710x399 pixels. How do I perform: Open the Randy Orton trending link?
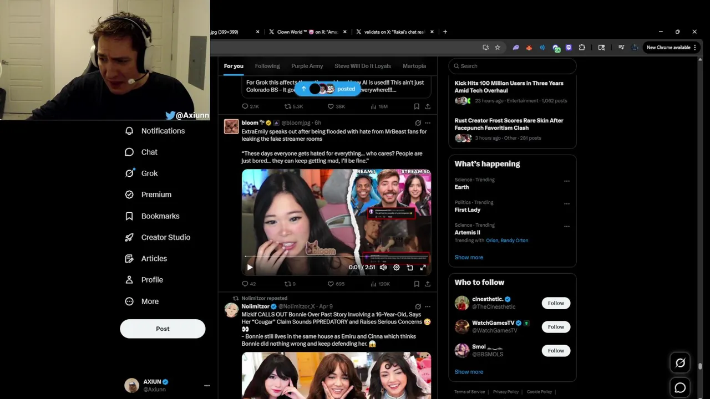[514, 241]
